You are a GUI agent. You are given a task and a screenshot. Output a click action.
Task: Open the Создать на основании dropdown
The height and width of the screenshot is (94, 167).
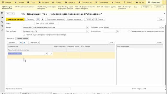[x=55, y=19]
